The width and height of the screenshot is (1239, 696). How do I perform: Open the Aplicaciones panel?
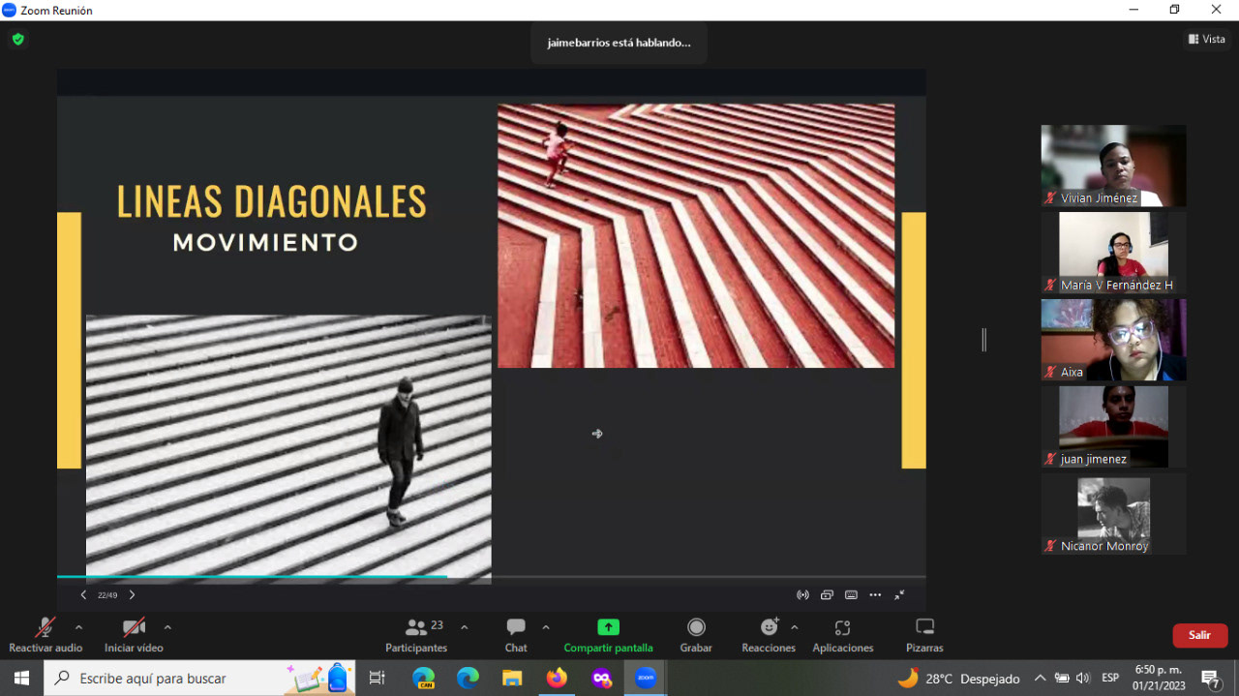click(x=842, y=635)
